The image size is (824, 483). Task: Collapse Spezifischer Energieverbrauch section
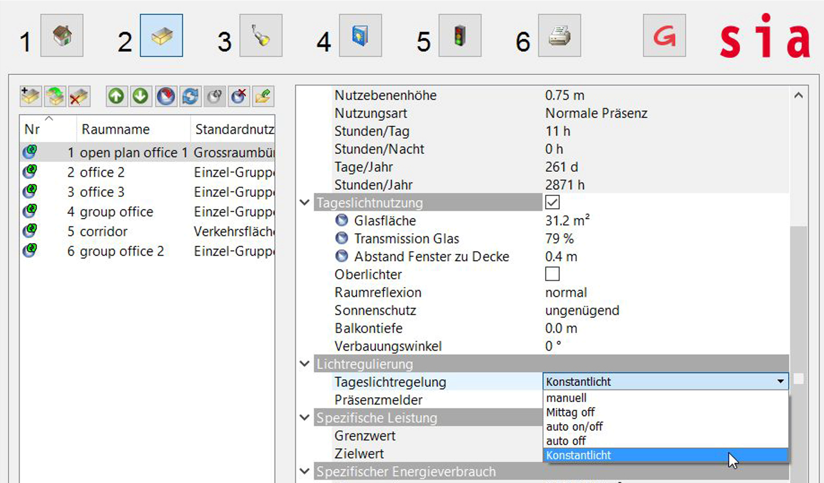(x=304, y=471)
